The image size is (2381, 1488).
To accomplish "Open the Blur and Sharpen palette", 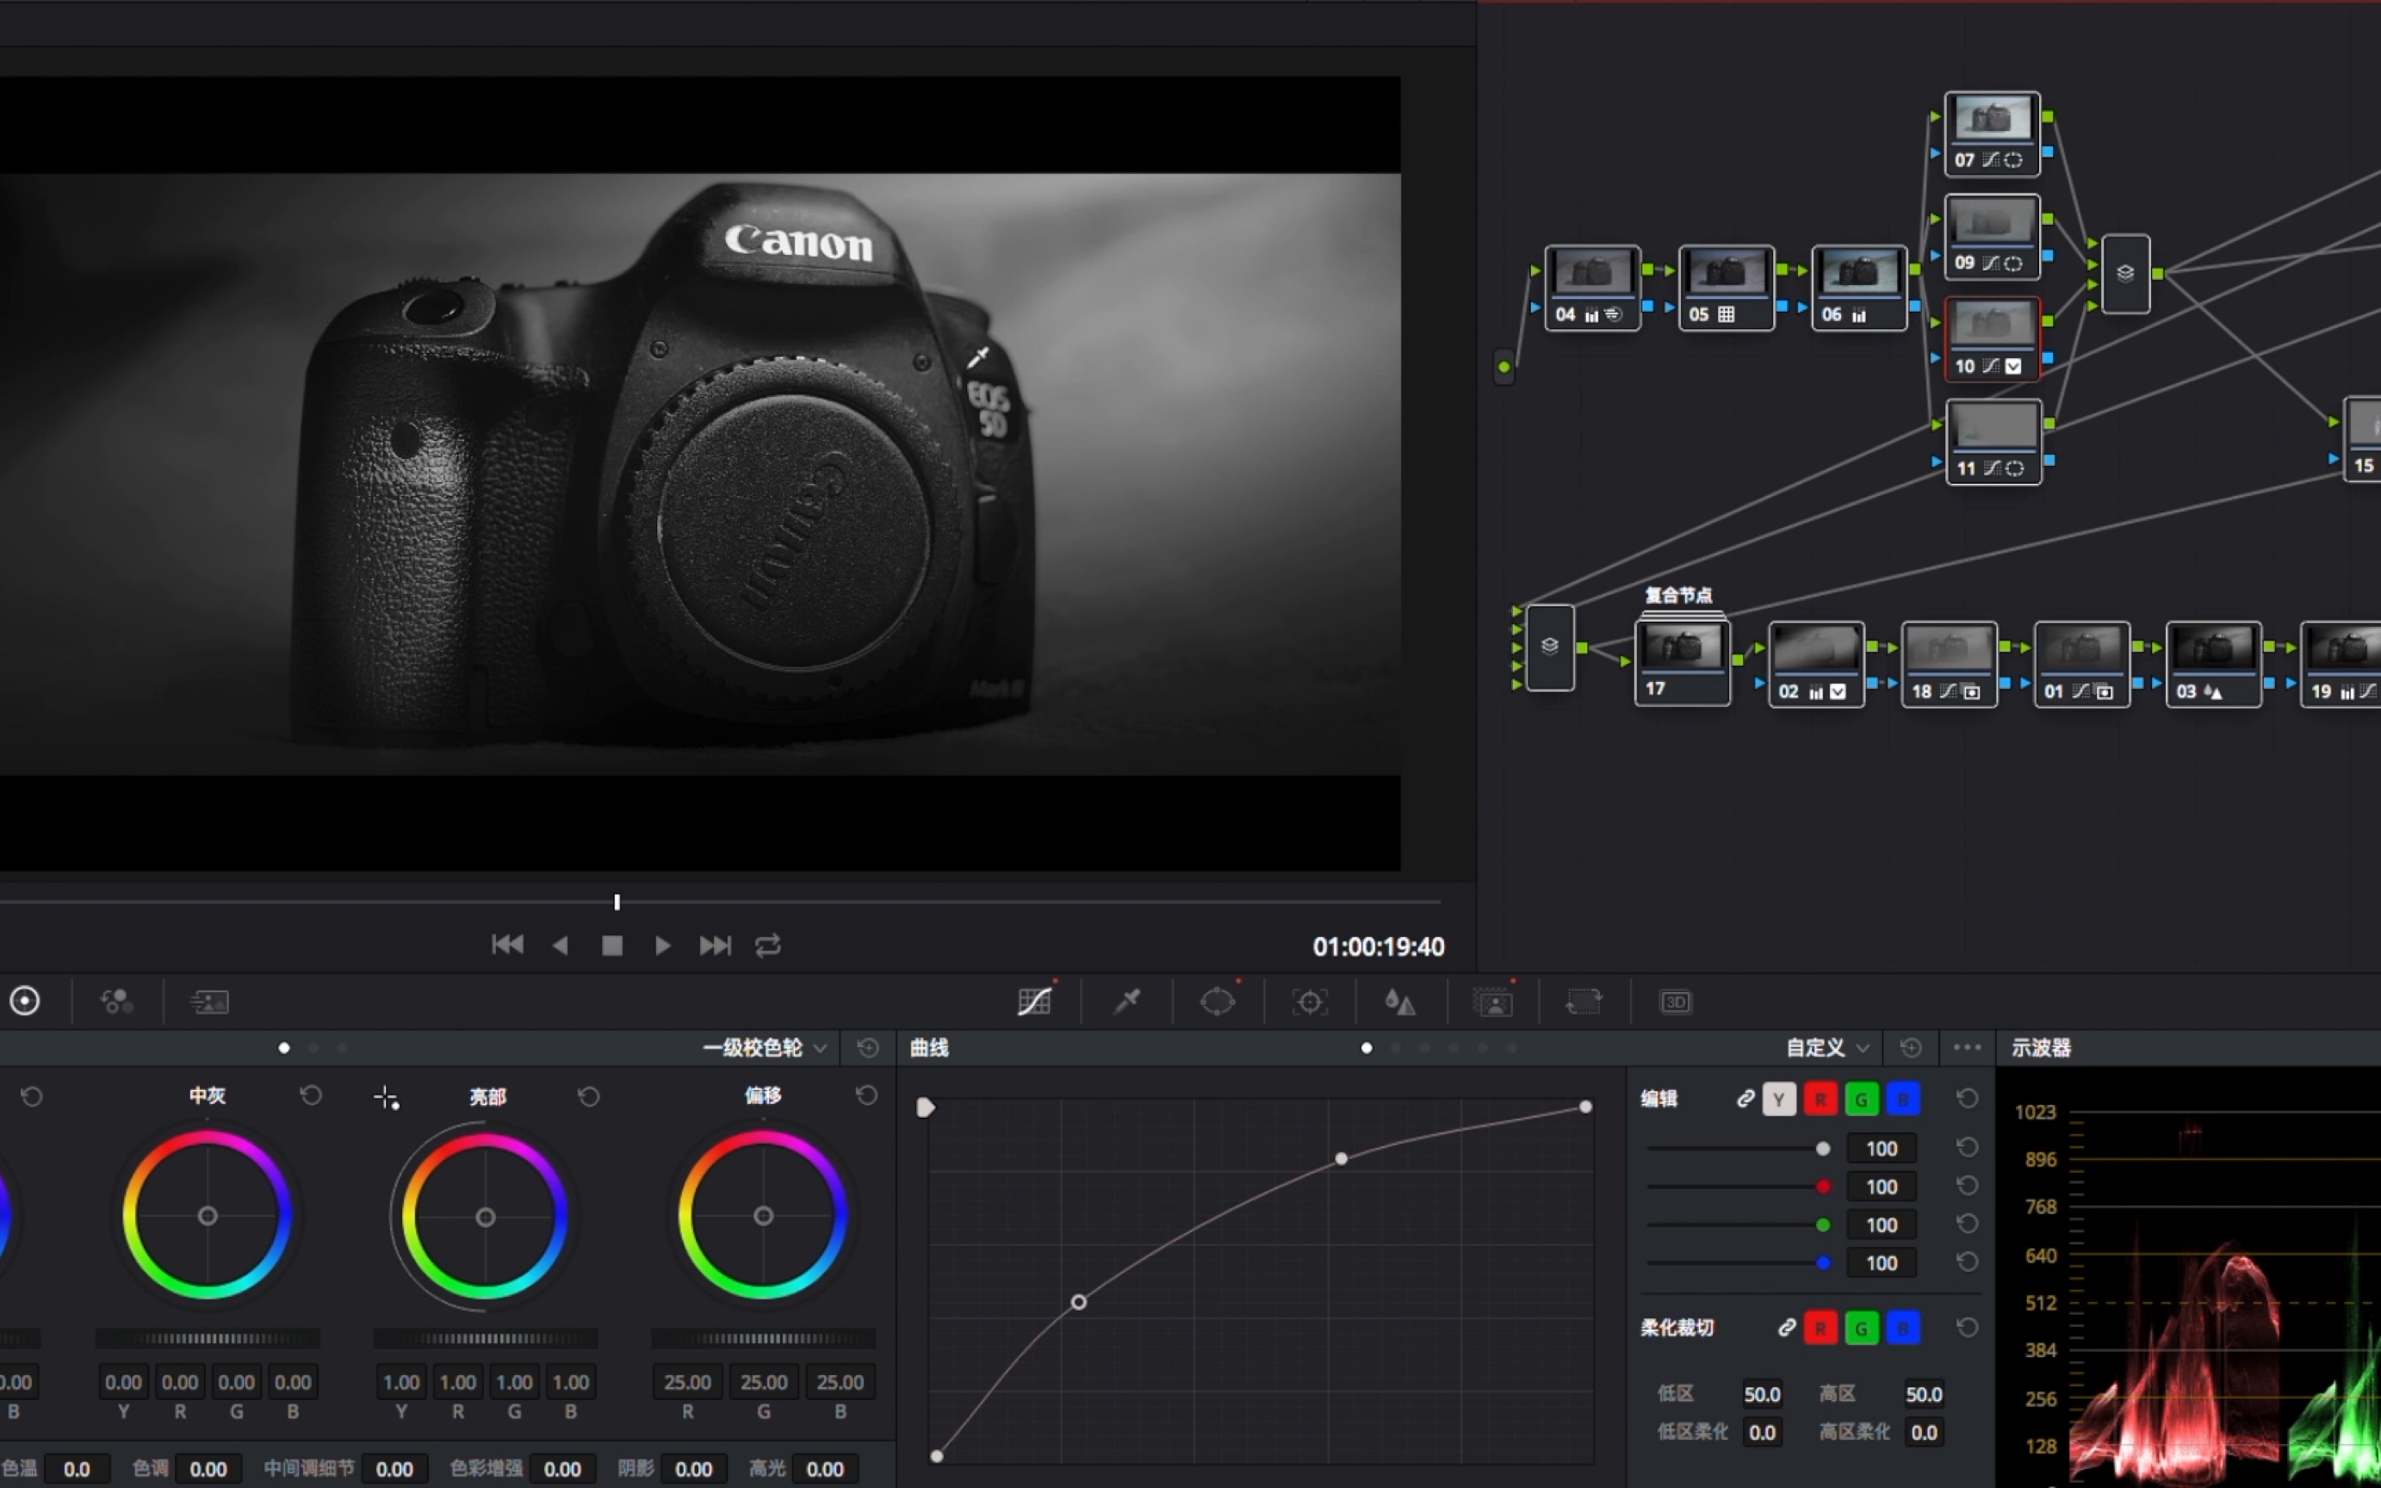I will (x=1400, y=1001).
